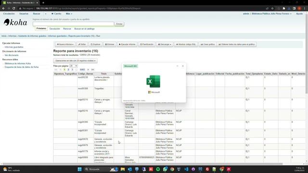Click Asistente de informes guiados breadcrumb
This screenshot has width=308, height=173.
(32, 36)
